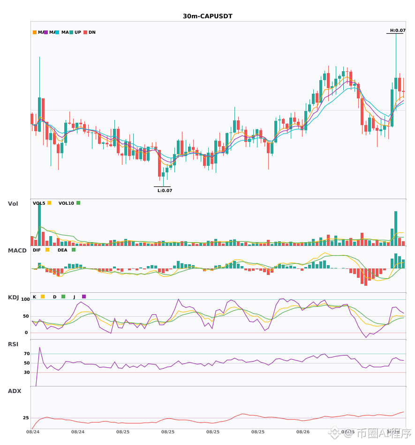Select the Vol panel label
Viewport: 415px width, 445px height.
13,204
